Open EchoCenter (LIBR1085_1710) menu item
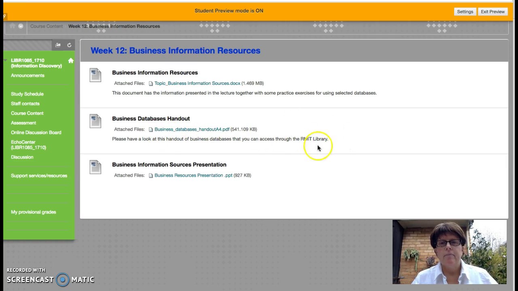This screenshot has width=518, height=291. tap(28, 145)
